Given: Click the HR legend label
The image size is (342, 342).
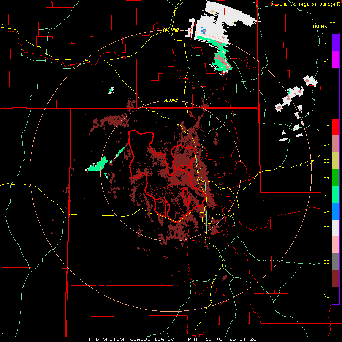Looking at the screenshot, I should coord(326,178).
